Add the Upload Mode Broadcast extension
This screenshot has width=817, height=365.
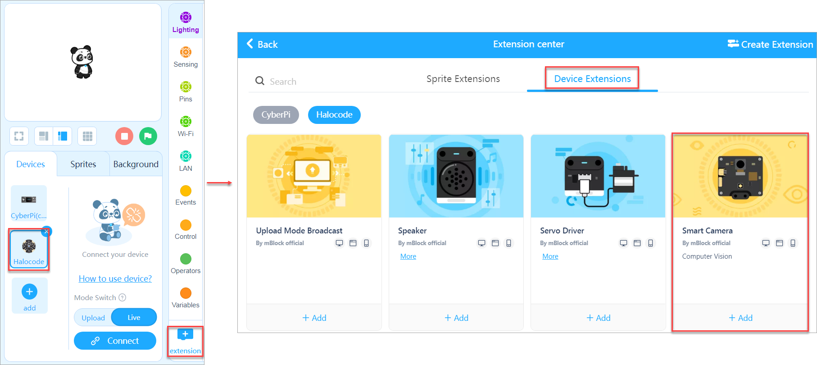click(314, 318)
